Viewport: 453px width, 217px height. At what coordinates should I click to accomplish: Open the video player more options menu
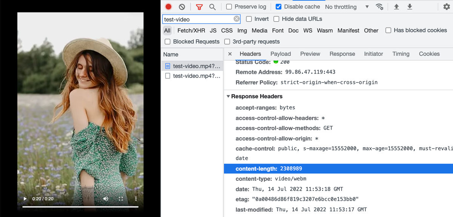pos(136,199)
